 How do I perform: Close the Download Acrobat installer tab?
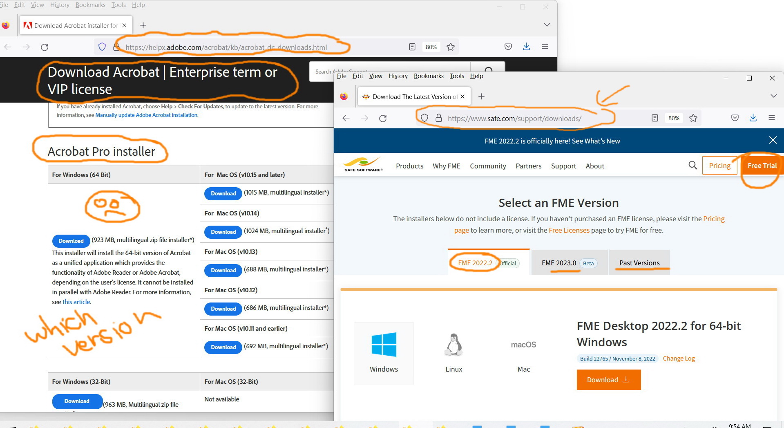coord(124,25)
